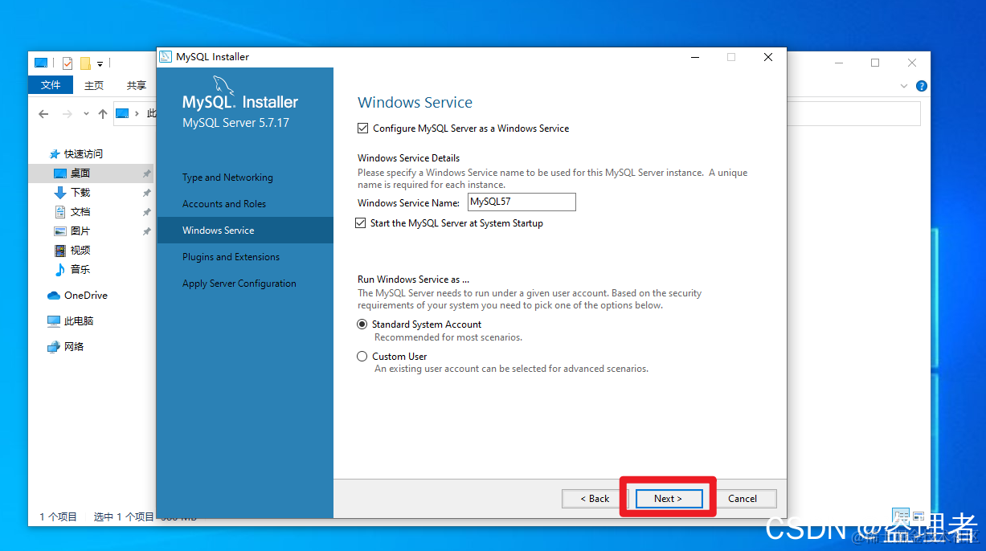Open 此电脑 in the Explorer navigation pane

click(70, 321)
